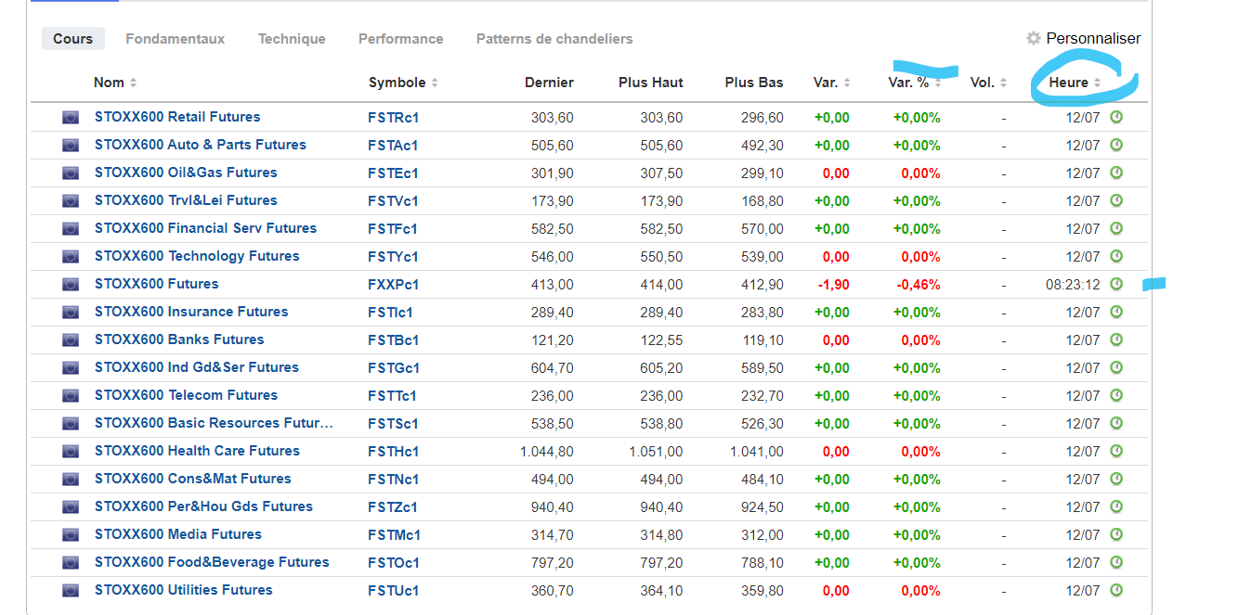Select the Performance tab

tap(400, 39)
